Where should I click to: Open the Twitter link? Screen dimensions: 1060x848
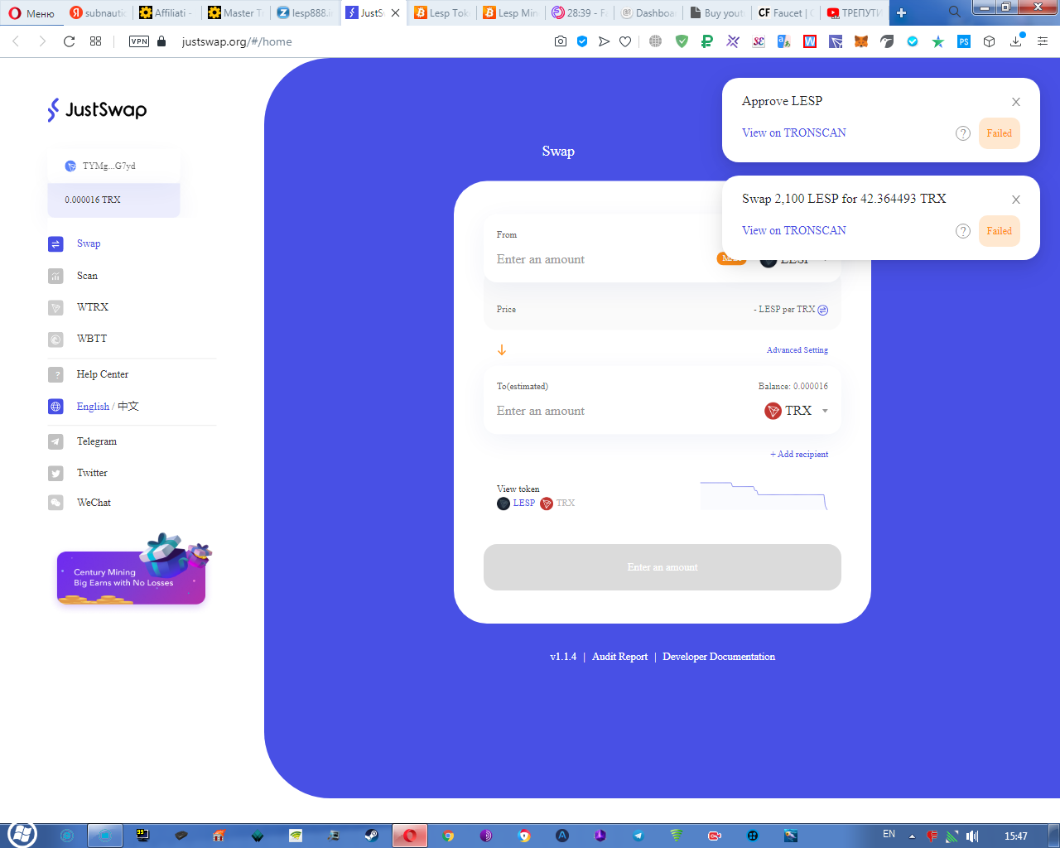pyautogui.click(x=92, y=473)
